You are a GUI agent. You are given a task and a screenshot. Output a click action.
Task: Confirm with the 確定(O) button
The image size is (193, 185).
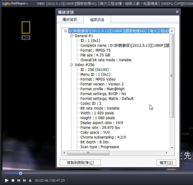click(x=166, y=163)
